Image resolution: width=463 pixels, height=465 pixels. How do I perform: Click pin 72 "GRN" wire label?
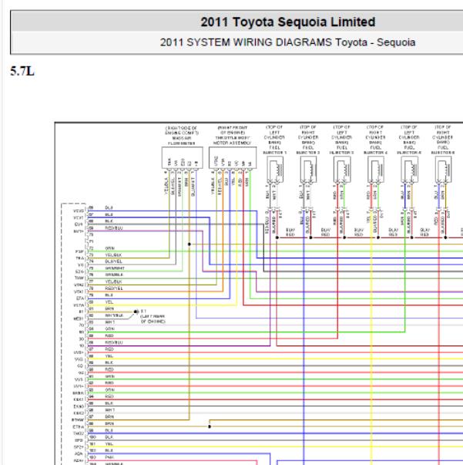click(109, 248)
